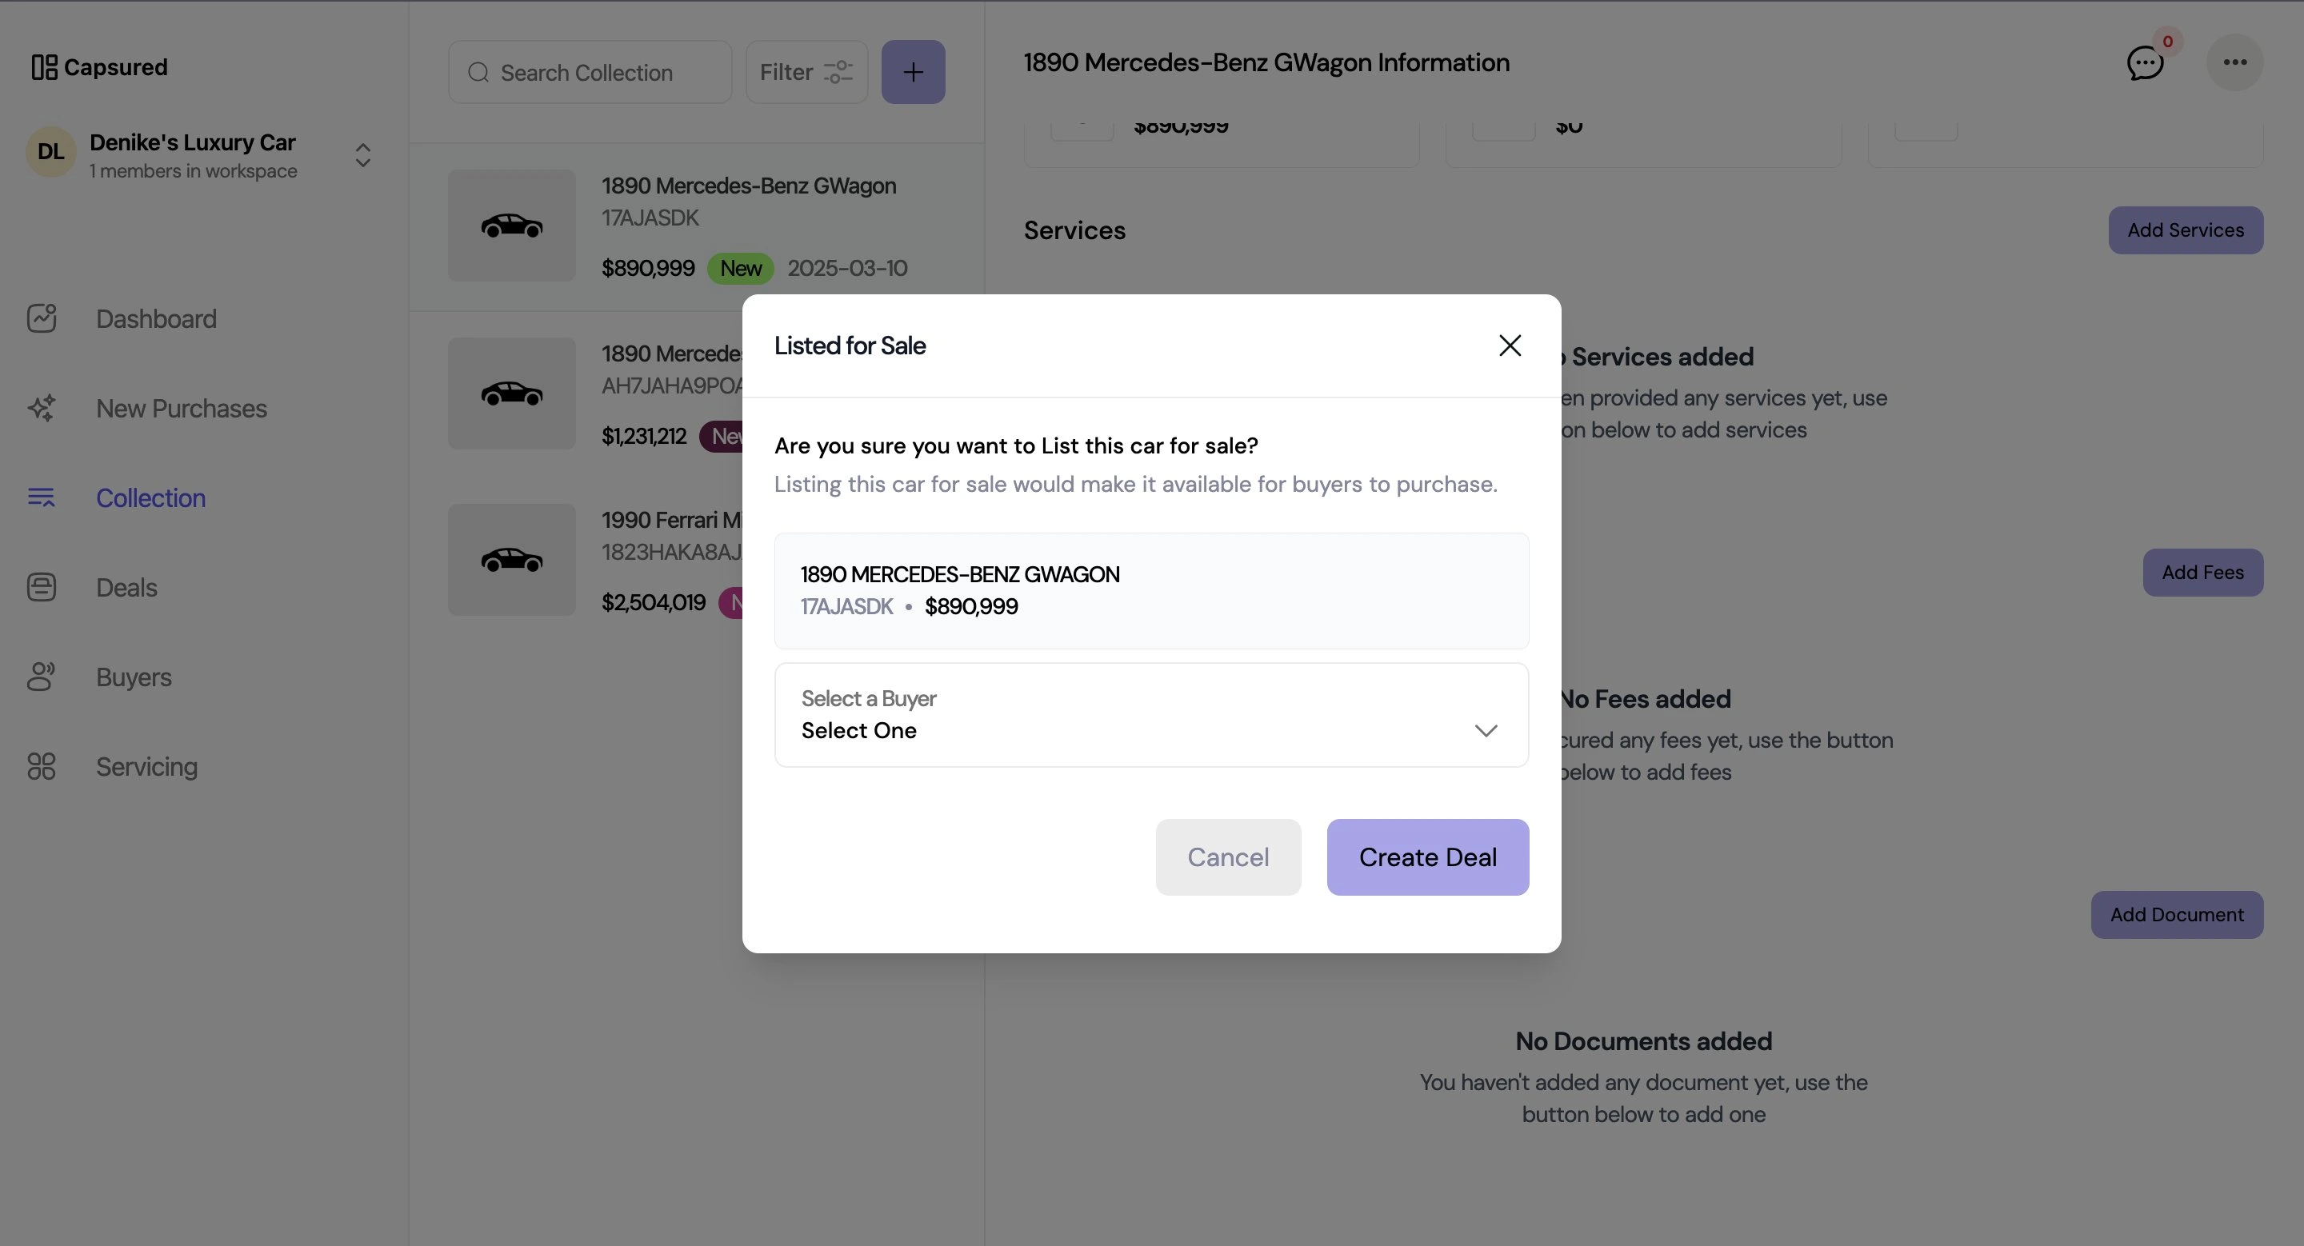Viewport: 2304px width, 1246px height.
Task: Click the Buyers people icon
Action: coord(41,677)
